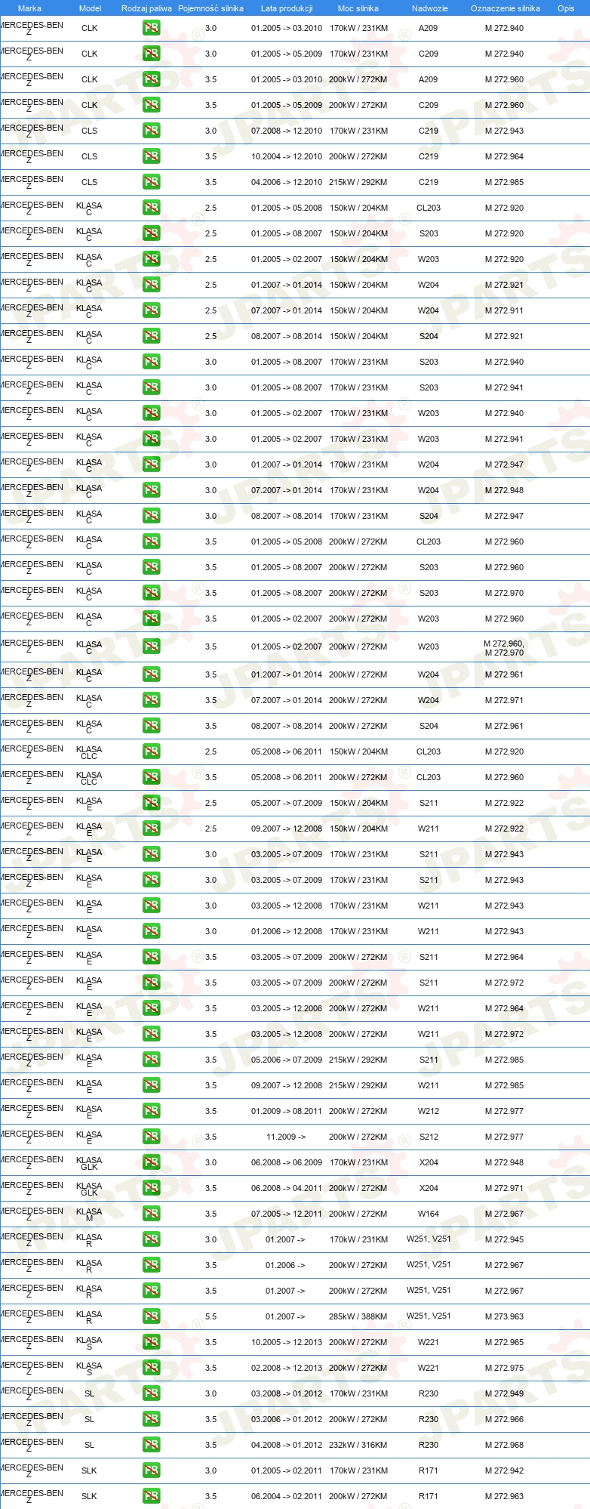The width and height of the screenshot is (590, 1509).
Task: Click the fuel icon in SLK M 272.963 row
Action: coord(151,1496)
